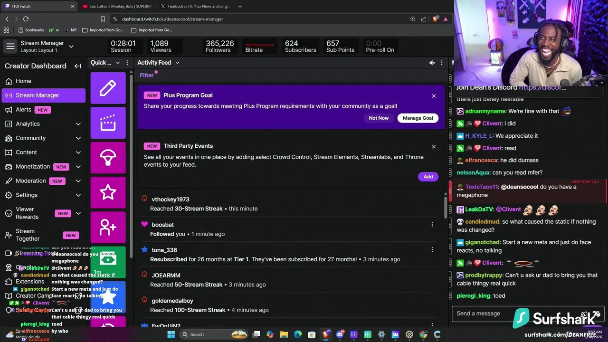Screen dimensions: 608x342
Task: Open the add-person quick action tile
Action: pos(108,227)
